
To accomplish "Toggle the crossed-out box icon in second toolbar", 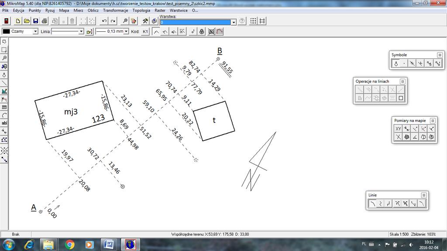I will 211,31.
